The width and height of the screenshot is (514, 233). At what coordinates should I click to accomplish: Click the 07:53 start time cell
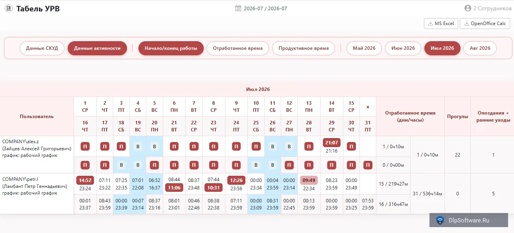click(x=368, y=201)
